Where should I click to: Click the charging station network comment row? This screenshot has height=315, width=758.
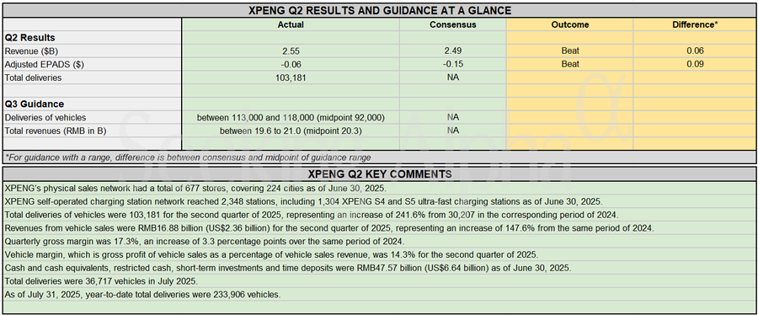[x=379, y=201]
